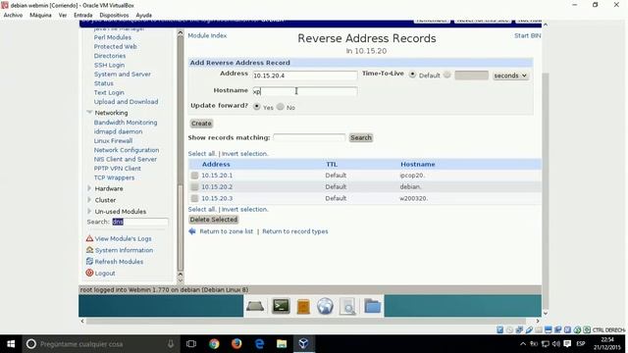Open the 10.15.20.2 record link
Viewport: 628px width, 353px height.
pyautogui.click(x=217, y=187)
